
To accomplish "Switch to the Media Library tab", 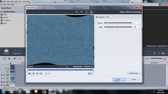I will [17, 51].
